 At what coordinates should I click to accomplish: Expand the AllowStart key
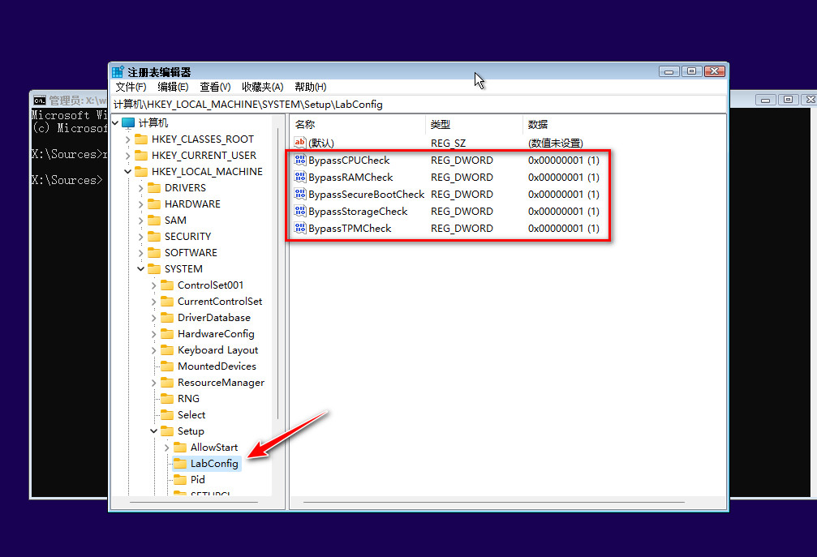tap(167, 448)
